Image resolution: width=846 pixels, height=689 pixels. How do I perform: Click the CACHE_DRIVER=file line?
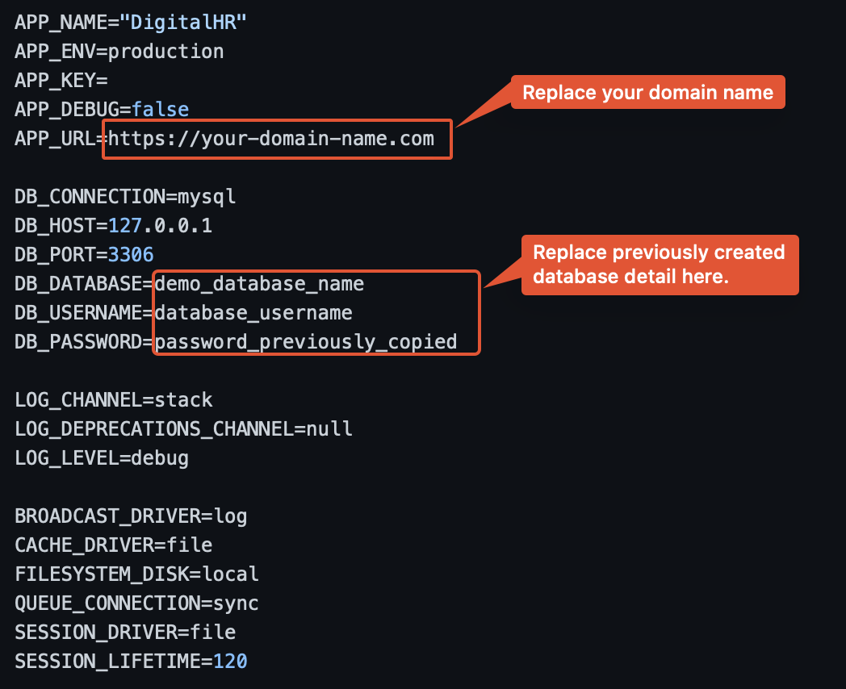114,545
